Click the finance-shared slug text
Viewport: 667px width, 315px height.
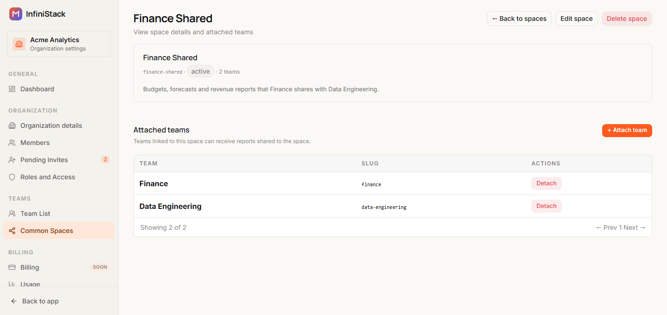click(x=163, y=72)
